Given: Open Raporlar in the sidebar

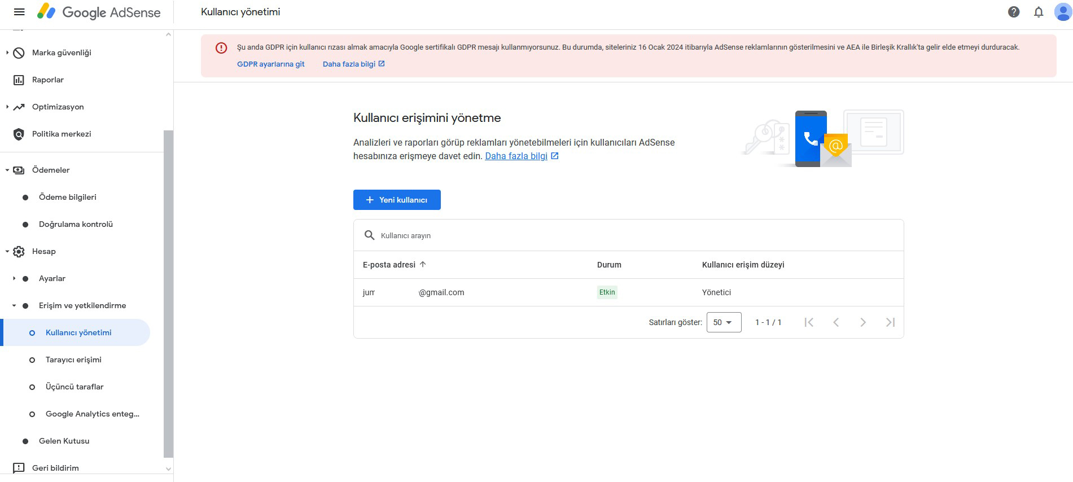Looking at the screenshot, I should pos(48,80).
